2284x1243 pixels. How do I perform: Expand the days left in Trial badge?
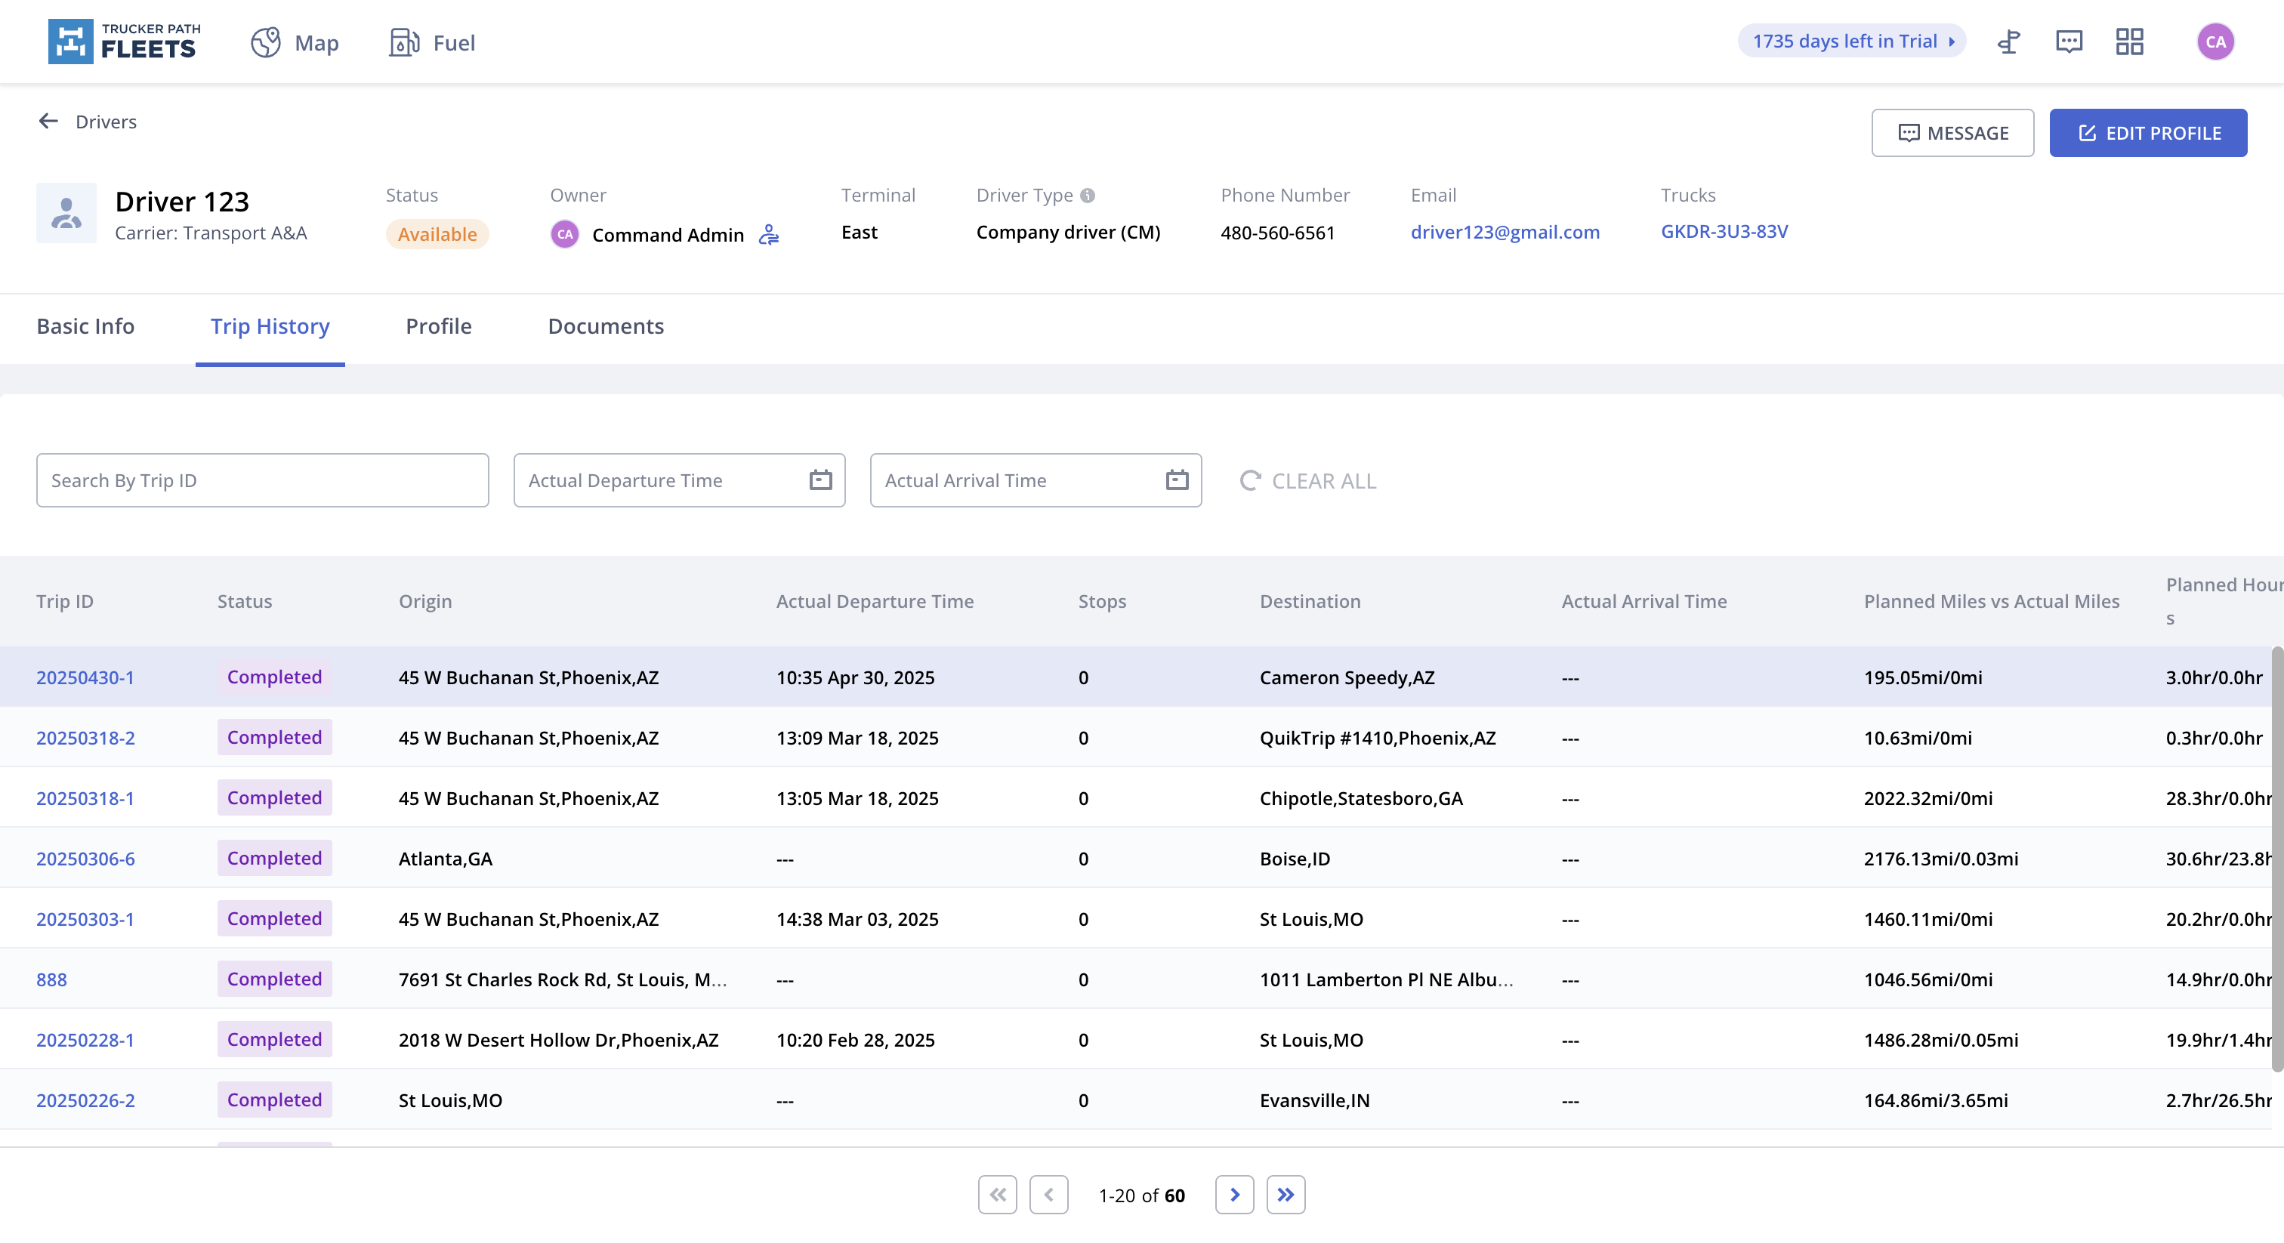pos(1852,42)
